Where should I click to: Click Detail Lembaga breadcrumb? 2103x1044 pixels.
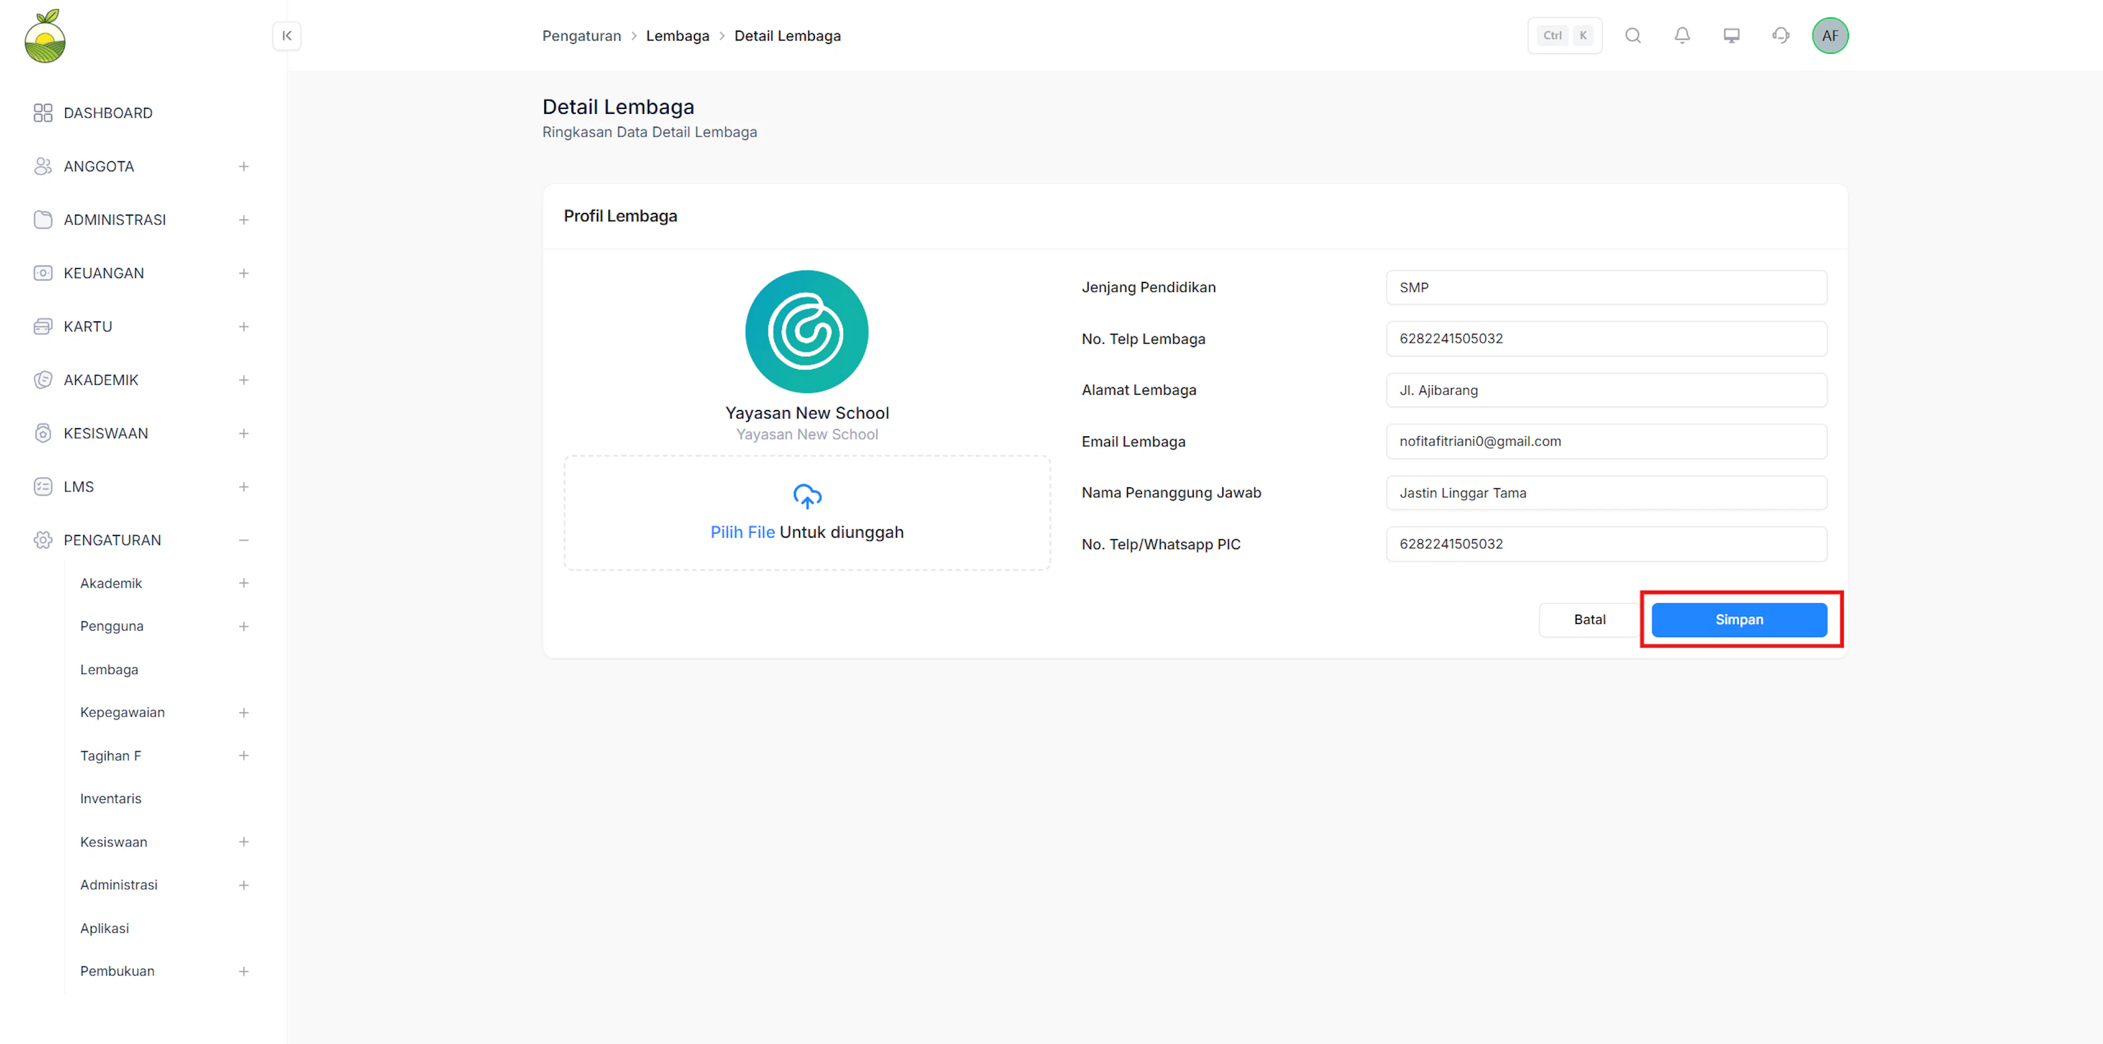coord(787,36)
